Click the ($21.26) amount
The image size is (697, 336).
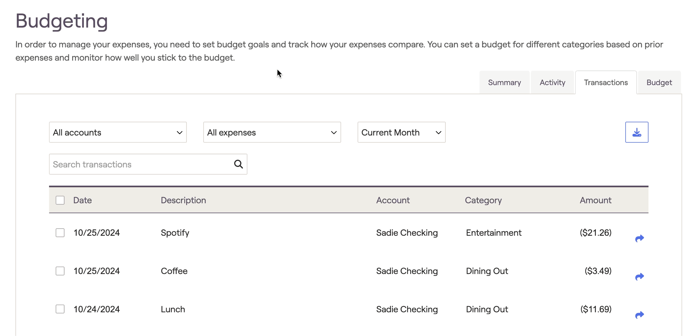(x=596, y=232)
